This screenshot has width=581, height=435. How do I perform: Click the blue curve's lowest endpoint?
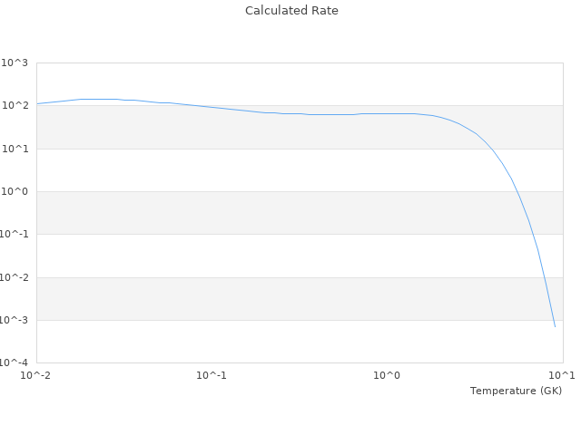pos(555,326)
